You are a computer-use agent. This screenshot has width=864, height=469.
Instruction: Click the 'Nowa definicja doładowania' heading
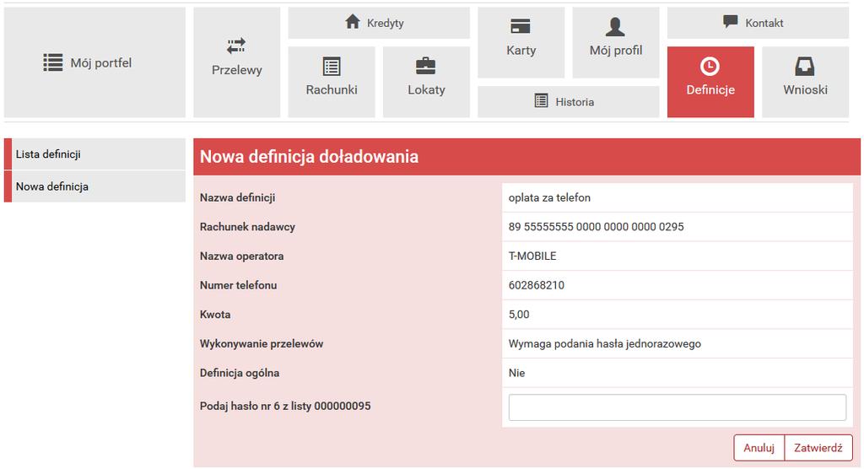click(x=309, y=157)
